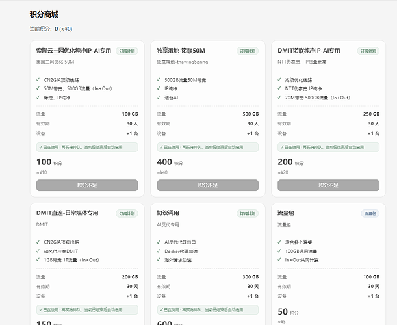Click the 200 GB traffic value on DMIT直连 card

130,277
